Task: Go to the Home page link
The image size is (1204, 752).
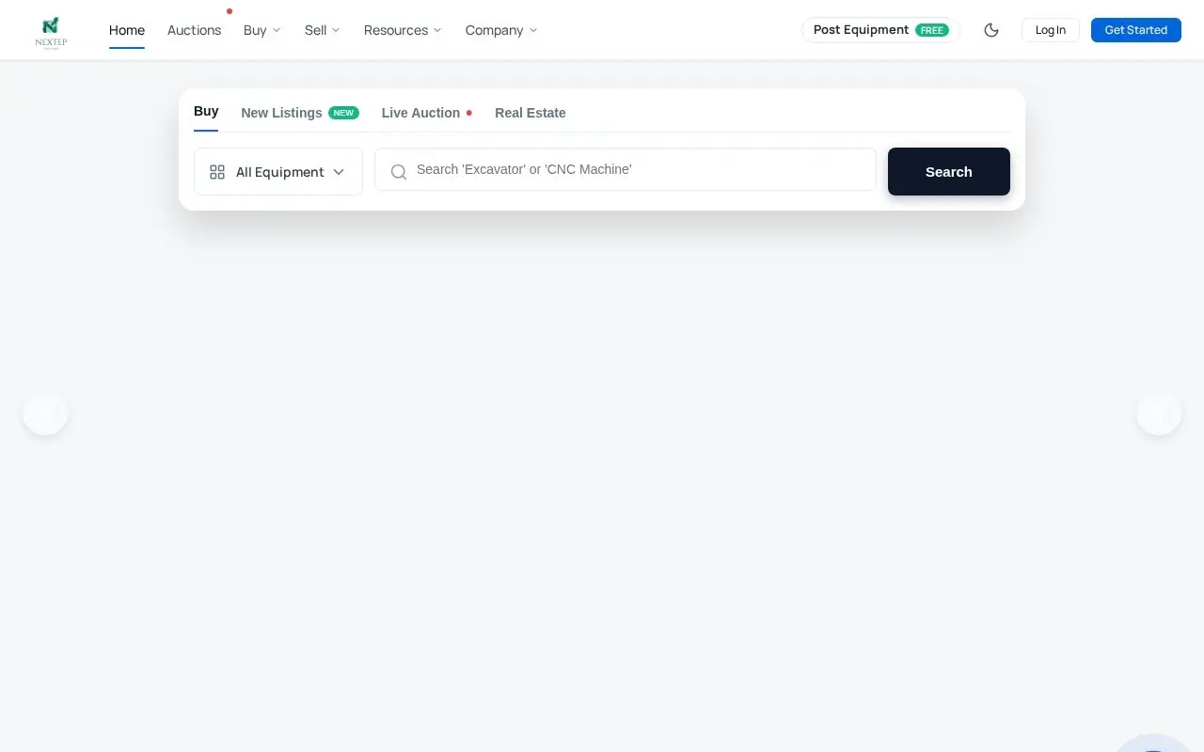Action: (127, 30)
